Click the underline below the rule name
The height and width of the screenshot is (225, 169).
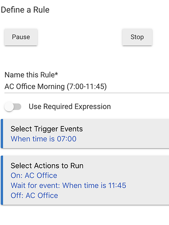click(x=87, y=93)
